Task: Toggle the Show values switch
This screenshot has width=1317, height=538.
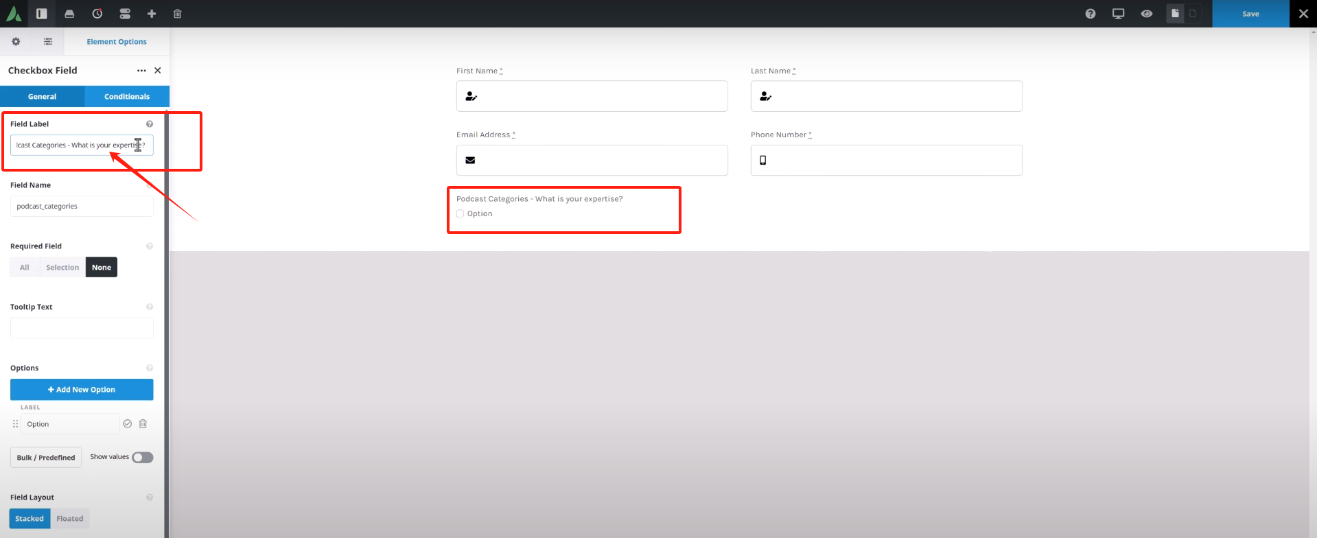Action: point(142,458)
